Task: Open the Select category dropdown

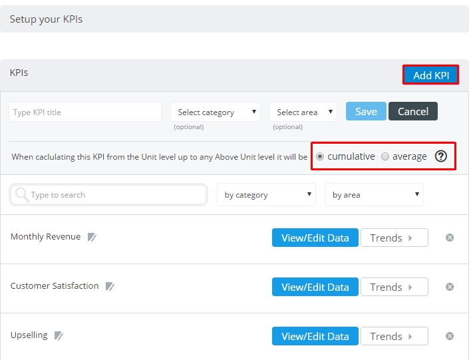Action: point(216,112)
